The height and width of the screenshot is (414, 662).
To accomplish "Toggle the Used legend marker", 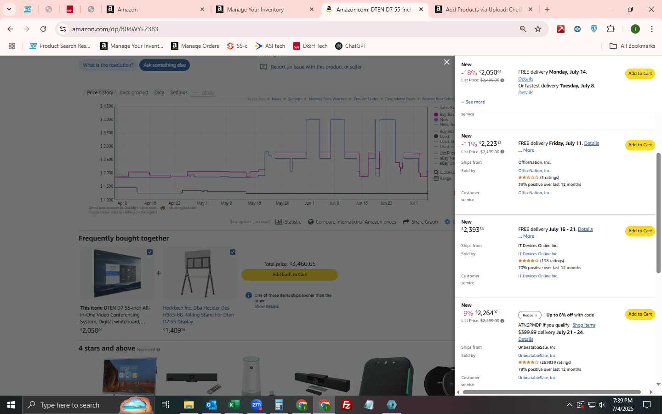I will [436, 136].
